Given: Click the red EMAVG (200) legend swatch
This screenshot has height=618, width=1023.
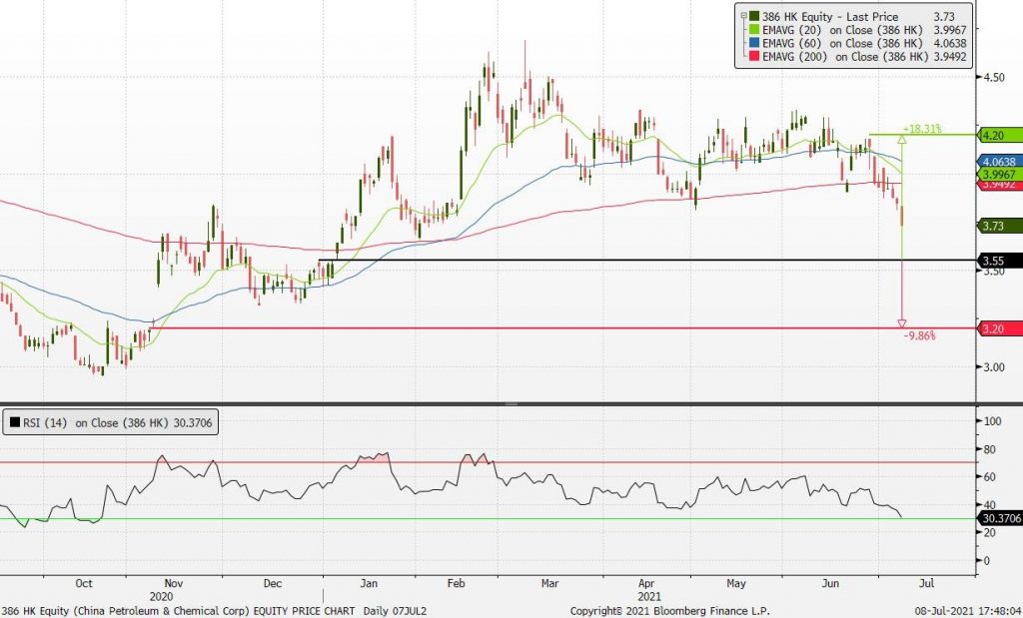Looking at the screenshot, I should [754, 57].
